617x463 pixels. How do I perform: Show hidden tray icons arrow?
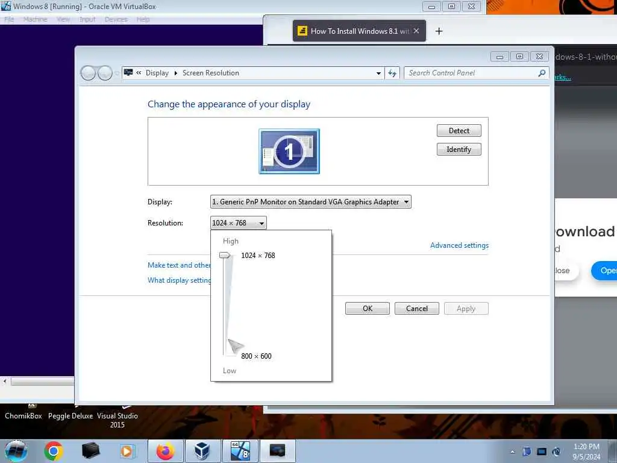pos(512,452)
